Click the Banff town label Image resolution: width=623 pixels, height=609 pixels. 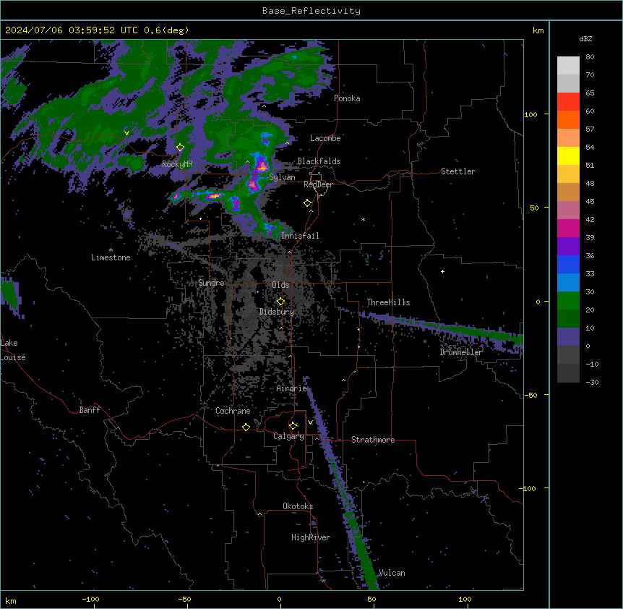tap(90, 410)
